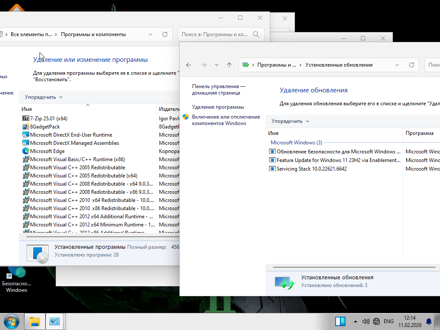Expand the Упорядочить dropdown in updates window
The width and height of the screenshot is (440, 330).
(290, 121)
